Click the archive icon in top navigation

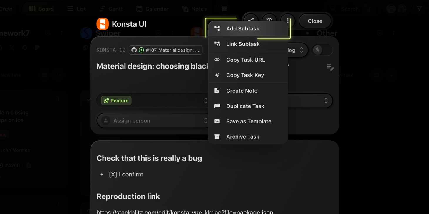click(224, 9)
